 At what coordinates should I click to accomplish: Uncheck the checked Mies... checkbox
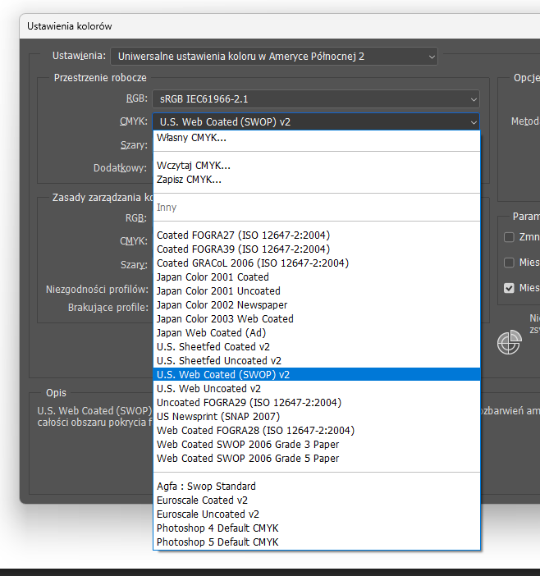(509, 288)
